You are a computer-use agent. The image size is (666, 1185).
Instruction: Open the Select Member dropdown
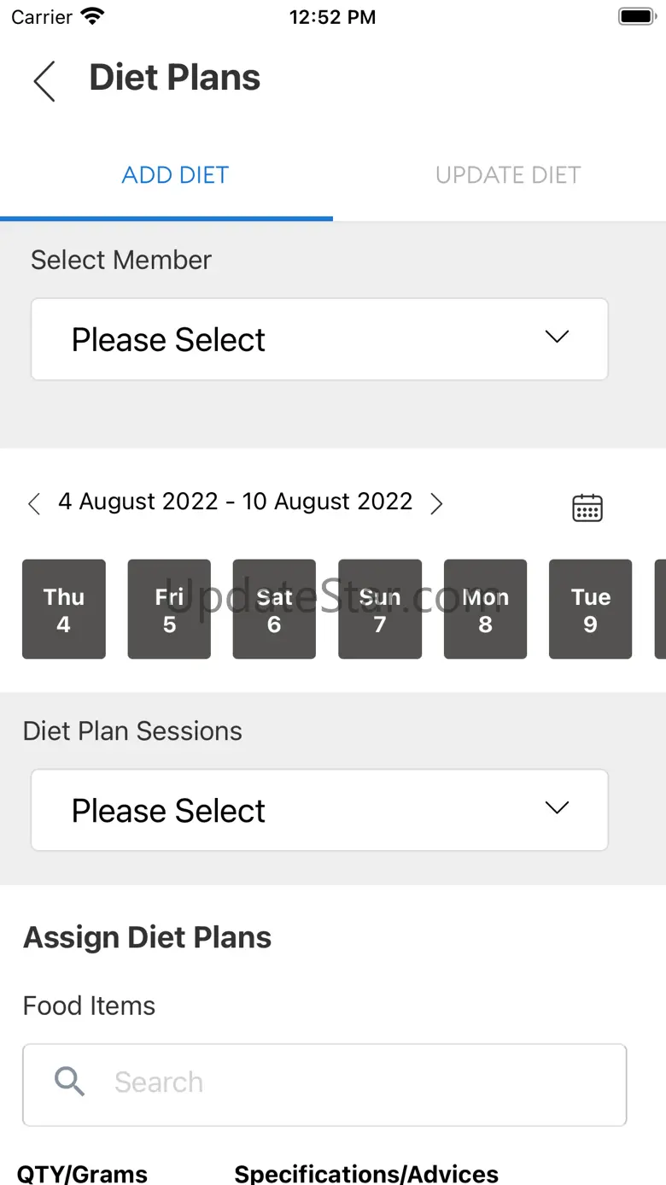pos(319,339)
